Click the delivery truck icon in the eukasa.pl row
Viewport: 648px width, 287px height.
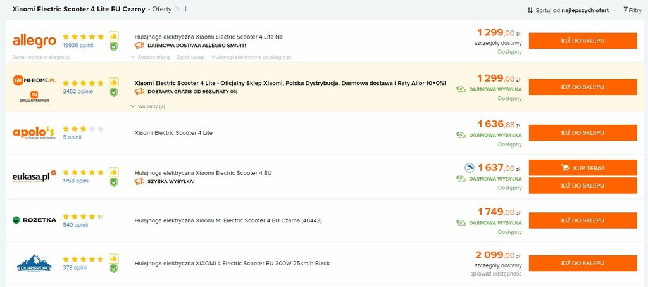[x=461, y=179]
